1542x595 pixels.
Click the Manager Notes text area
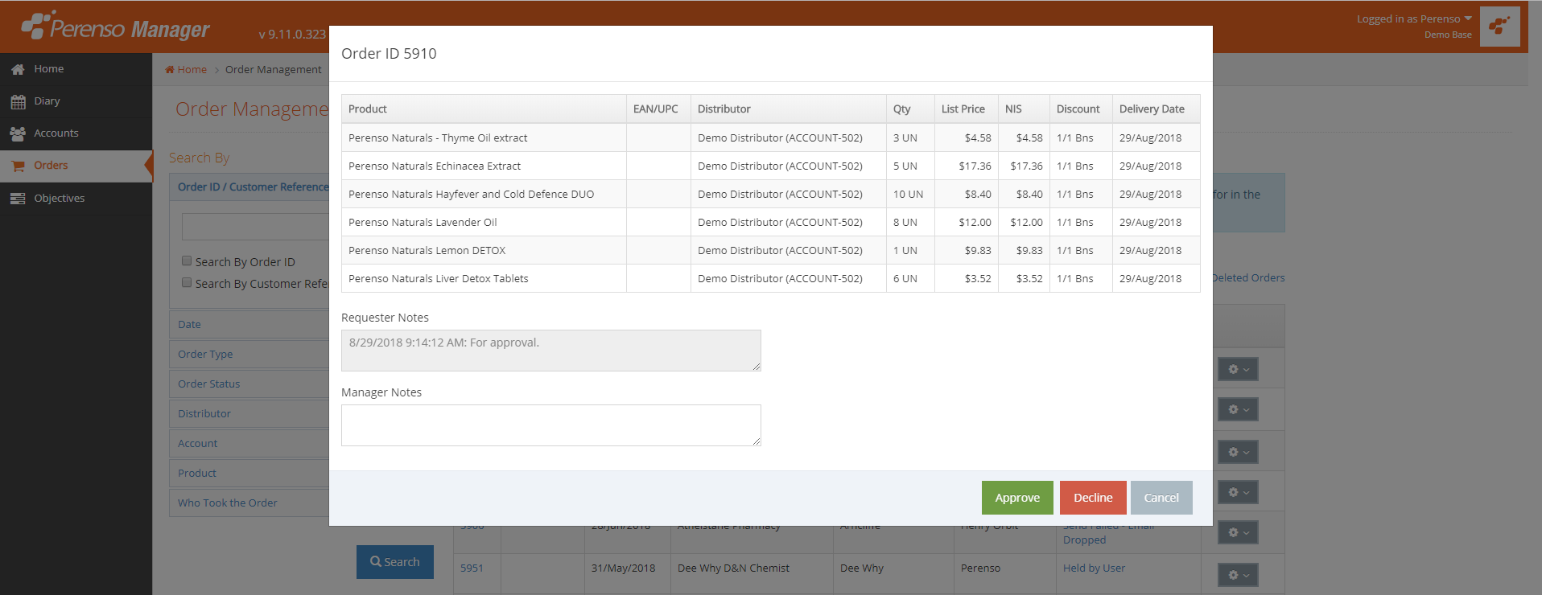point(550,425)
